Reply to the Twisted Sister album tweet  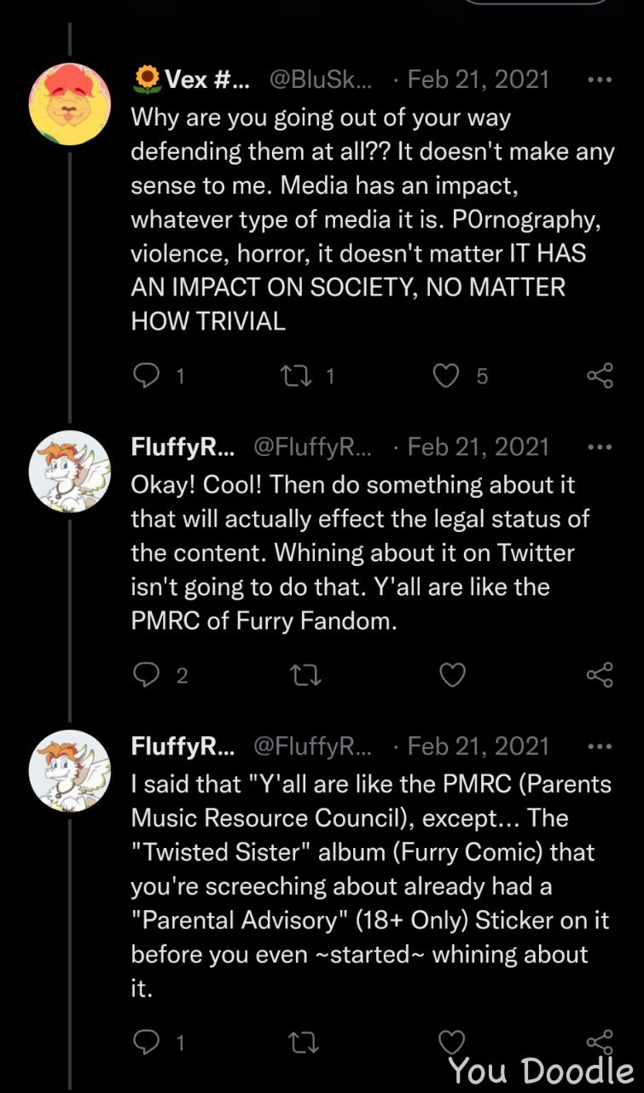click(148, 1042)
